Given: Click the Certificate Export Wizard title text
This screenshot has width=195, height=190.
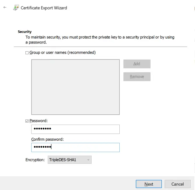Looking at the screenshot, I should 44,8.
